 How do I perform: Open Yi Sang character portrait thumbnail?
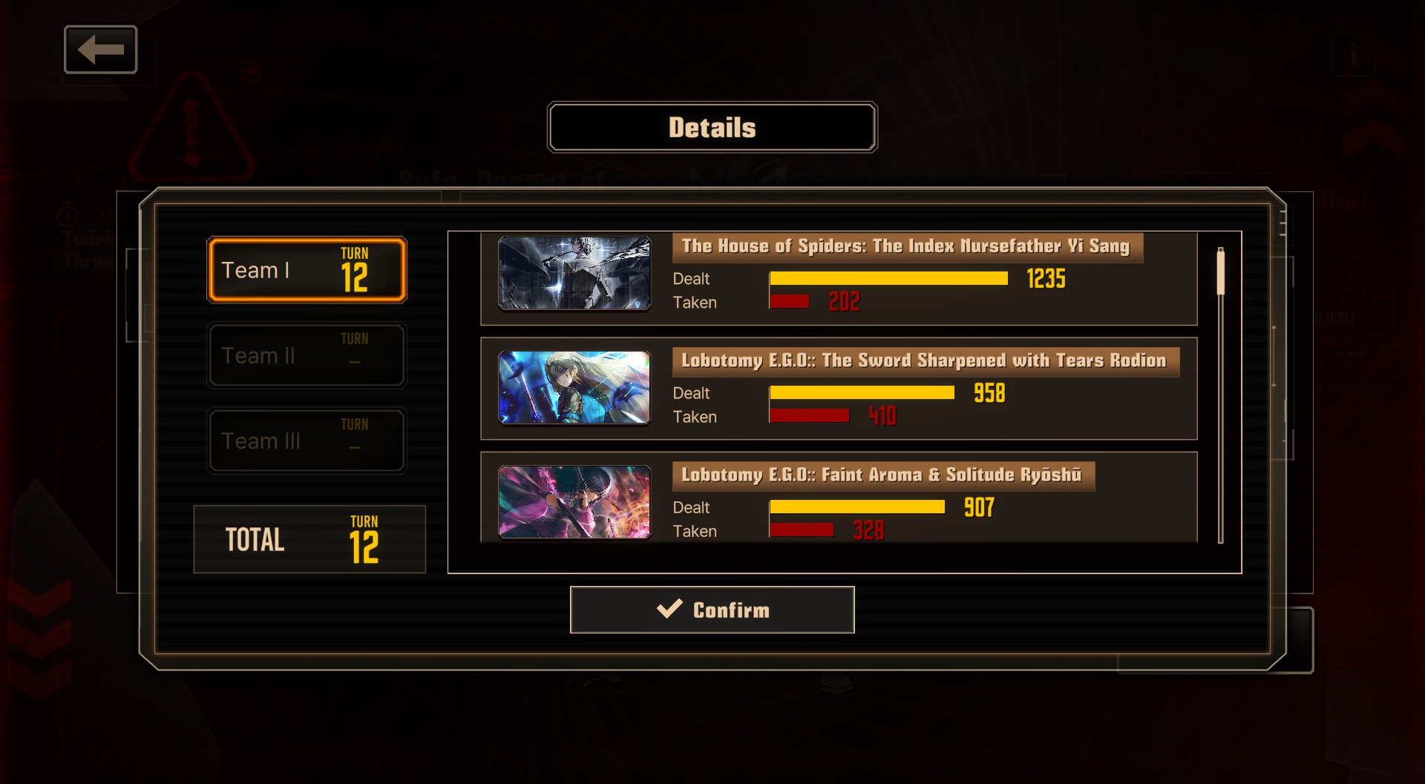point(574,273)
